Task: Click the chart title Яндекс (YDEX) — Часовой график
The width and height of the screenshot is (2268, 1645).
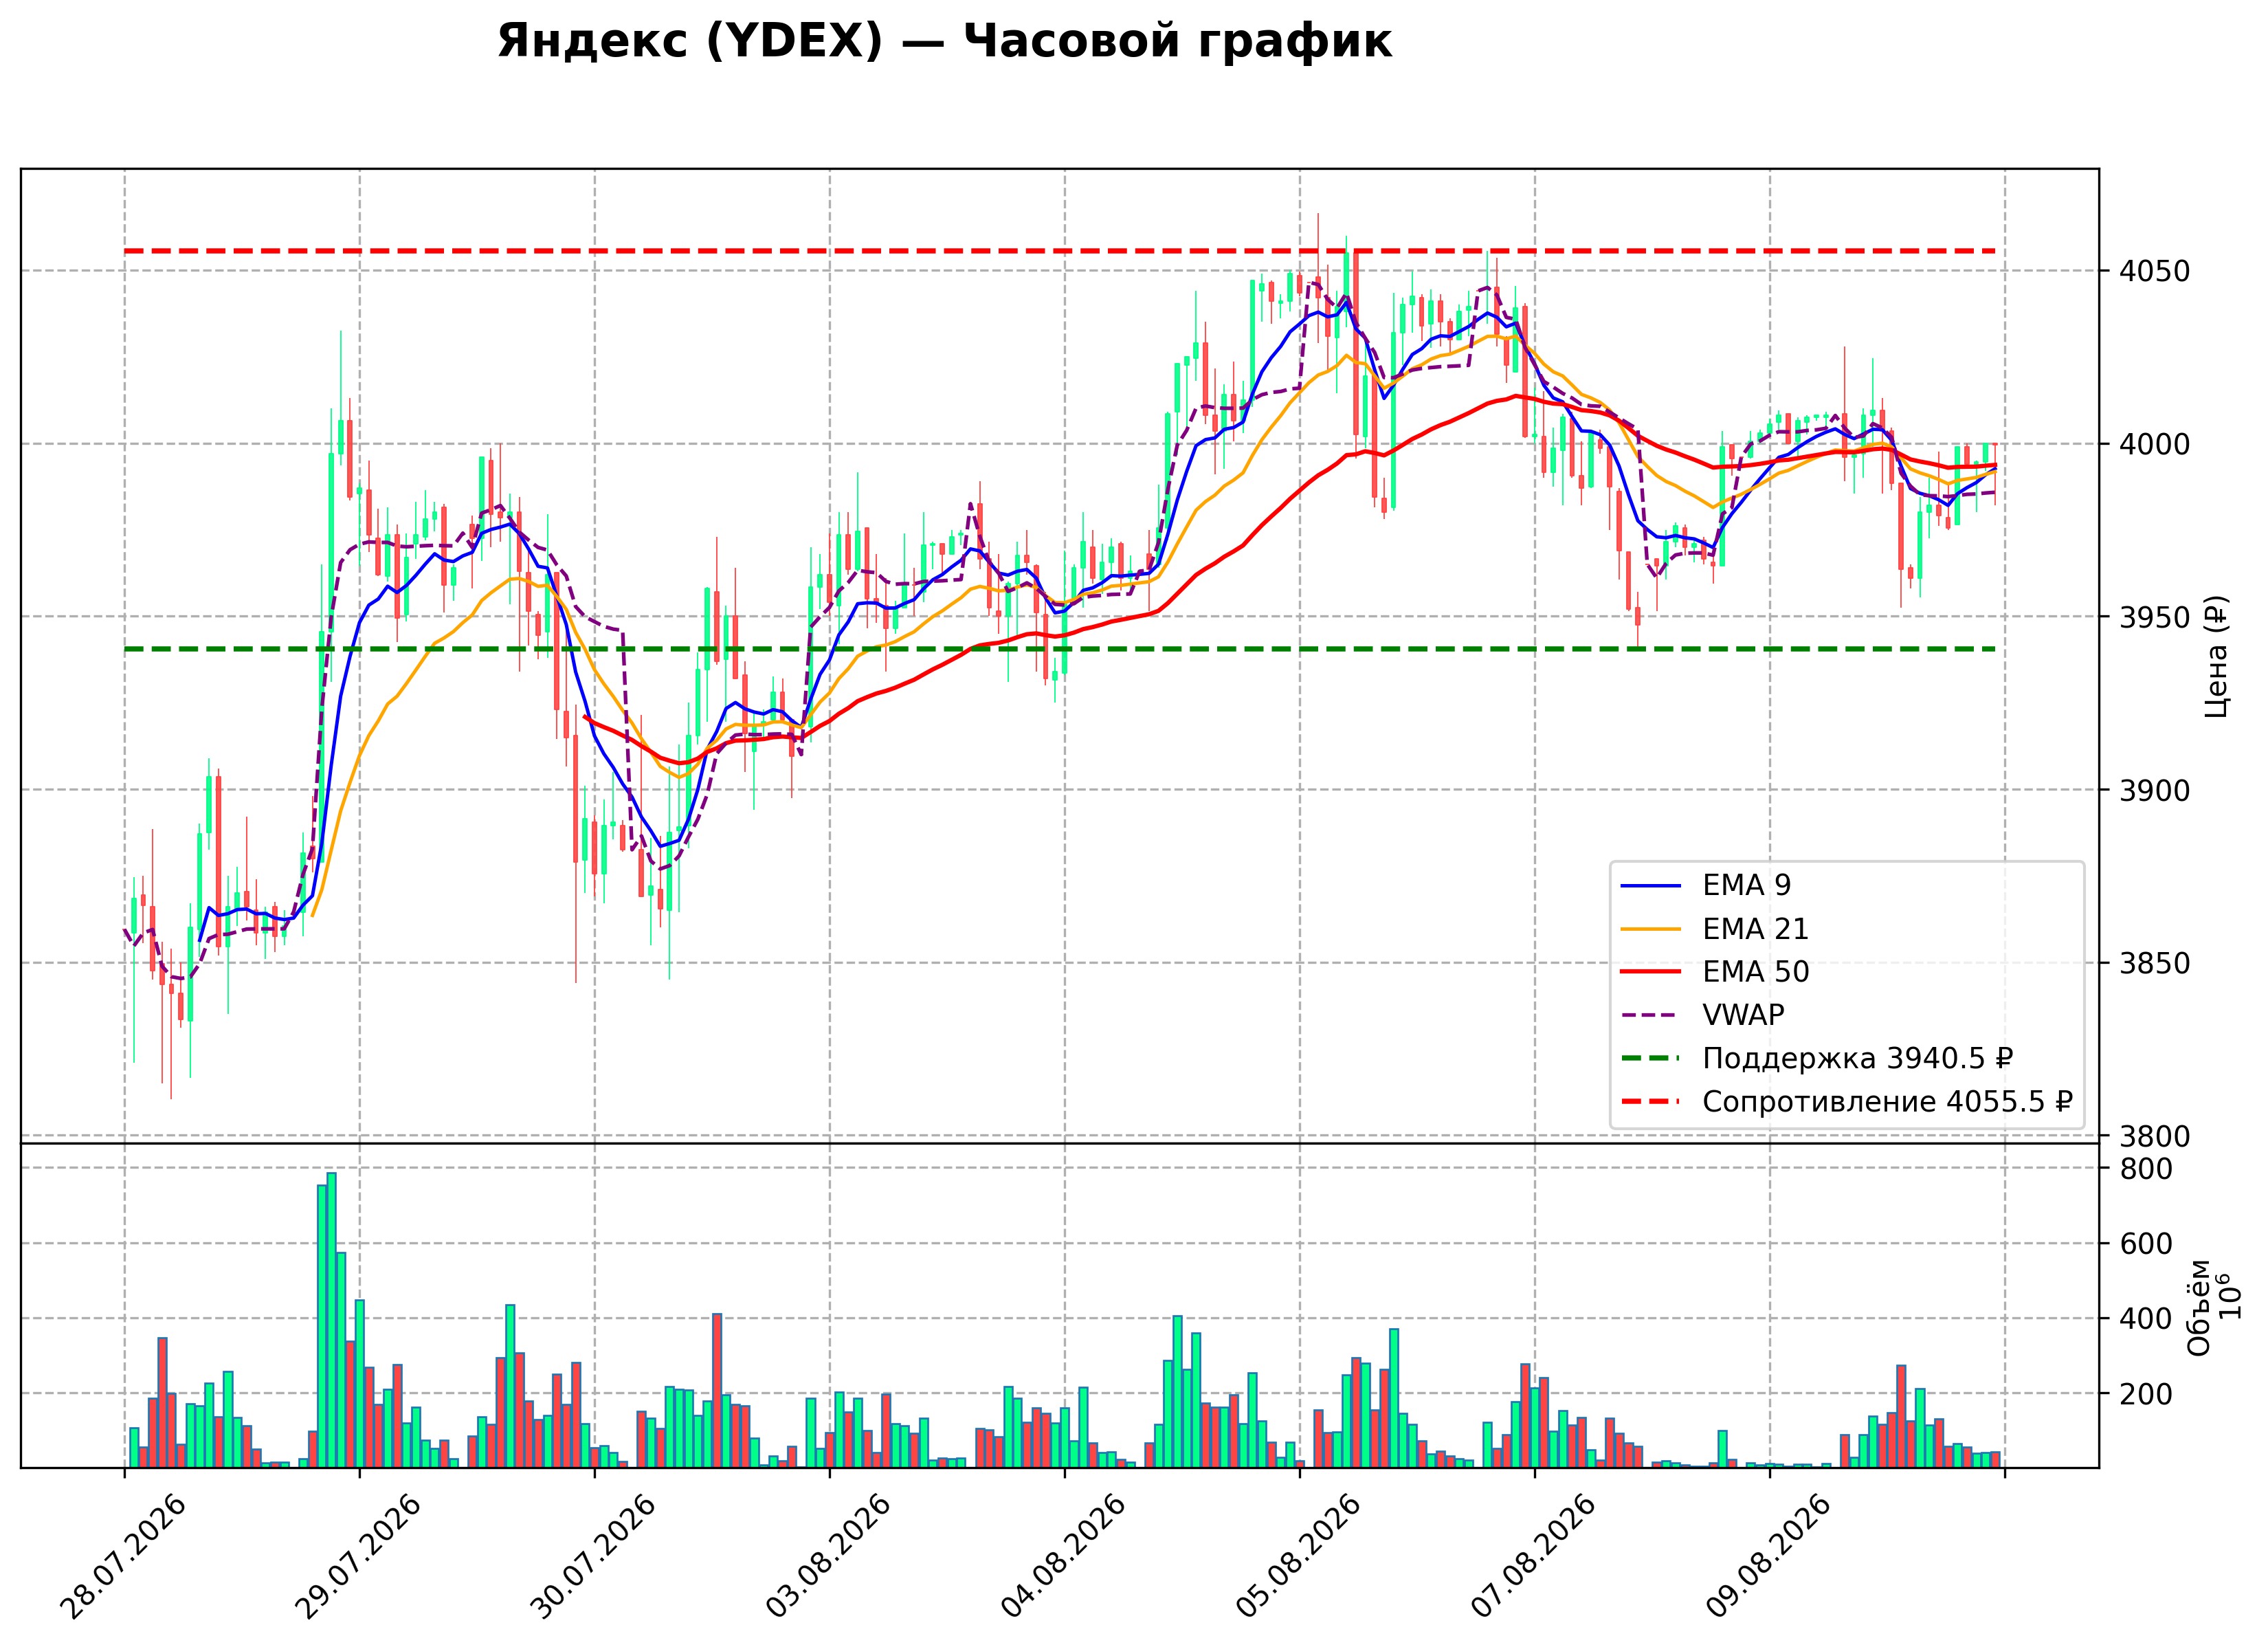Action: point(944,42)
